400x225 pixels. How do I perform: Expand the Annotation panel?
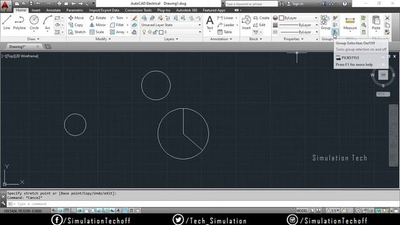pos(221,39)
